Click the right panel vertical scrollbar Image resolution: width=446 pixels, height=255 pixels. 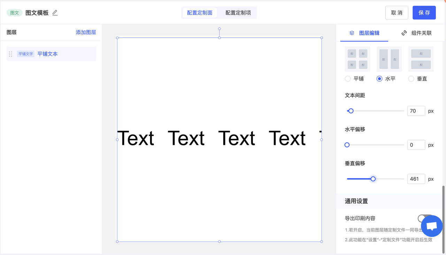pyautogui.click(x=444, y=219)
